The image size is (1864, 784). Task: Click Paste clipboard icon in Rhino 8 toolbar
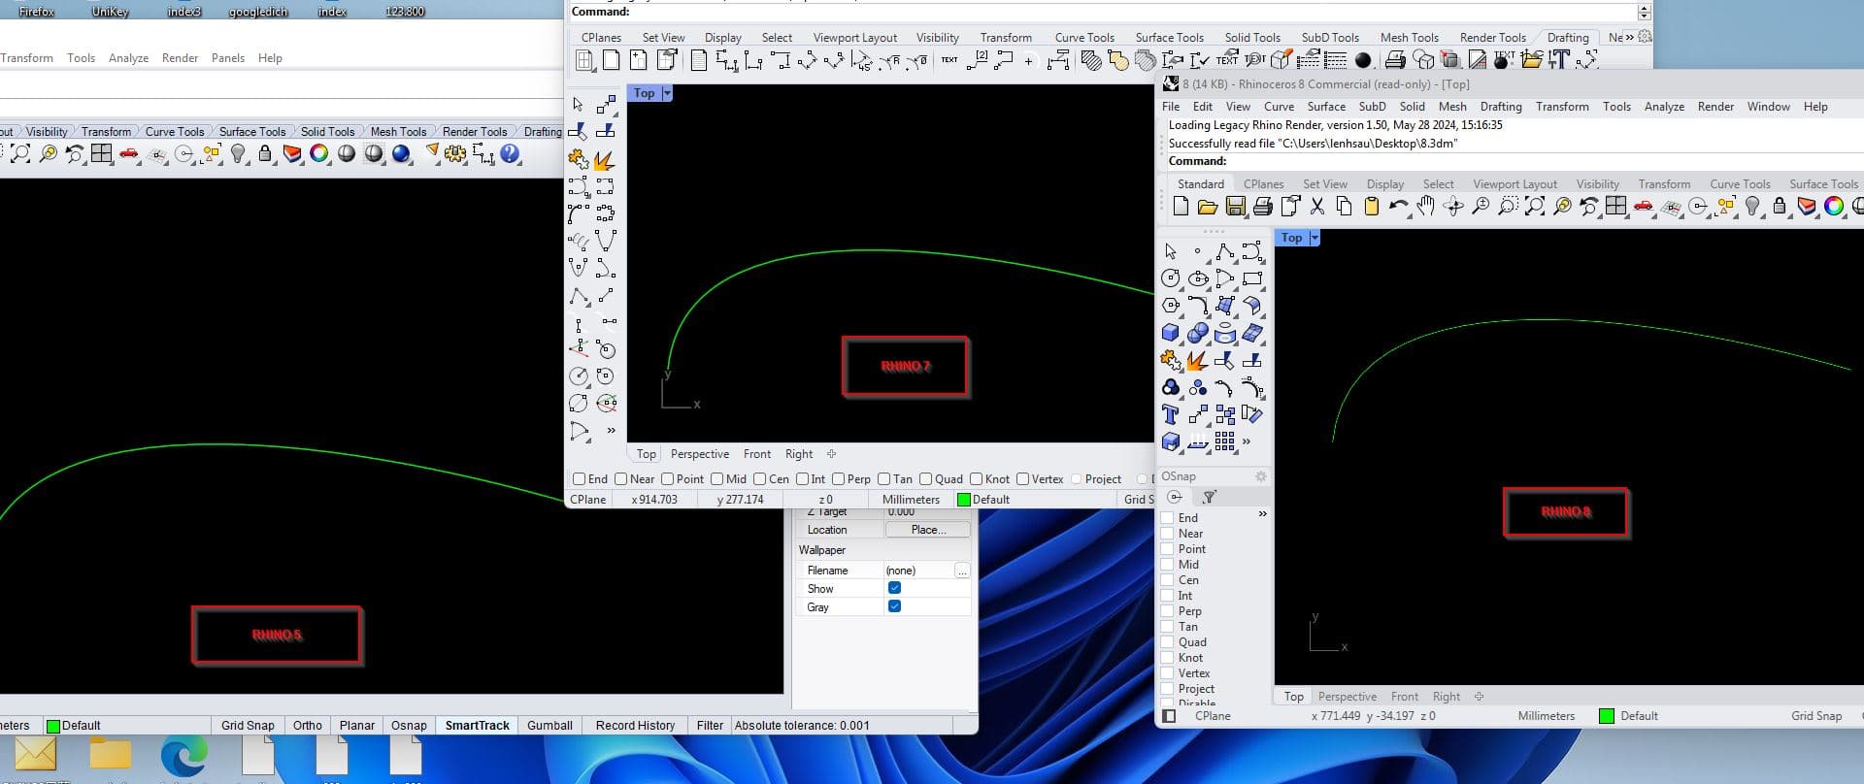(1372, 206)
